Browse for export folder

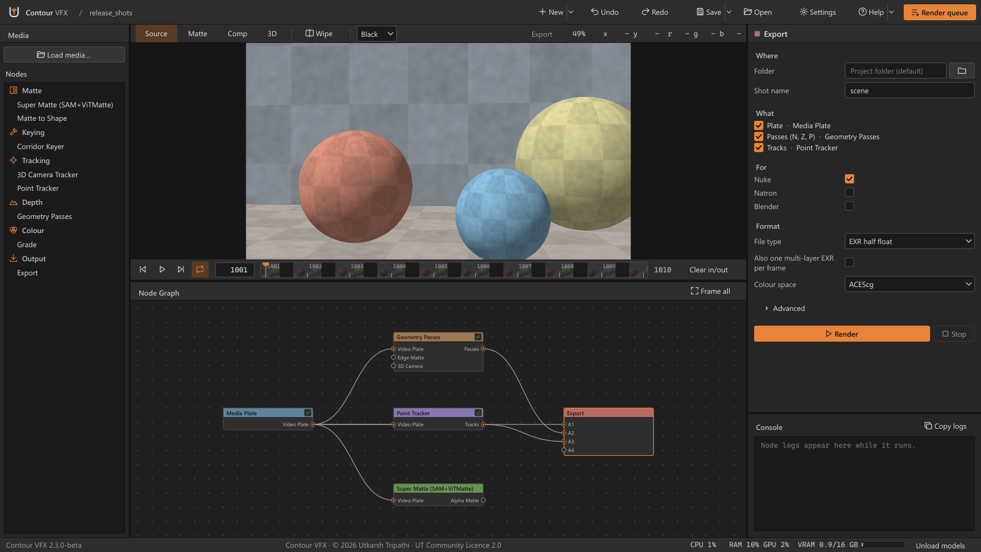click(x=961, y=71)
